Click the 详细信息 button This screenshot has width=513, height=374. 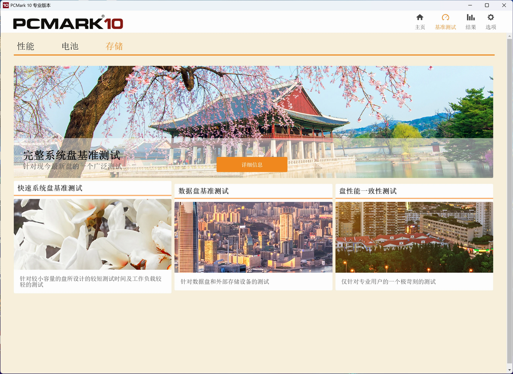point(252,164)
